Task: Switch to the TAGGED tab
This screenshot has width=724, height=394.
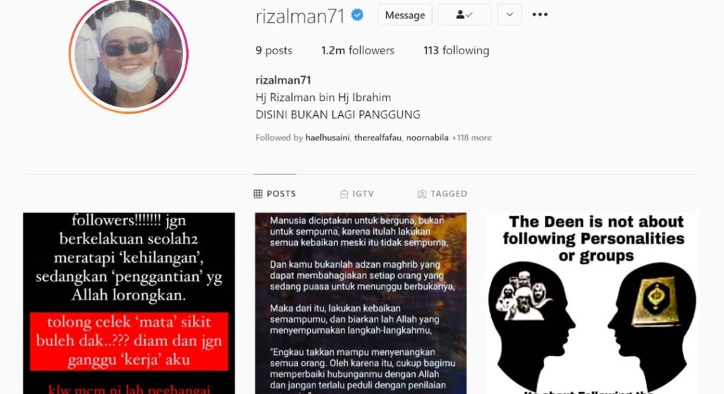Action: (443, 193)
